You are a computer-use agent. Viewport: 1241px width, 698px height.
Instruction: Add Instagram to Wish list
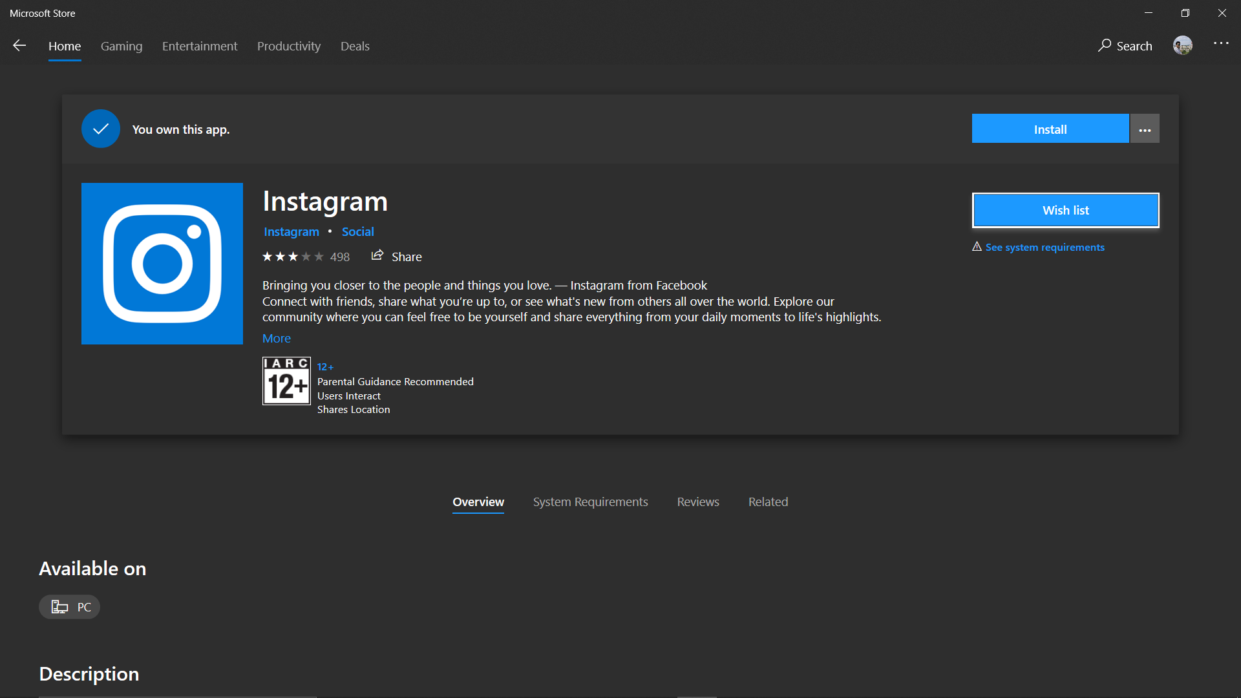click(x=1065, y=210)
